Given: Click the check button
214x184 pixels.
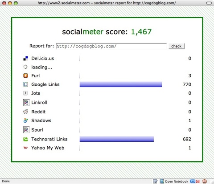Looking at the screenshot, I should click(x=177, y=46).
